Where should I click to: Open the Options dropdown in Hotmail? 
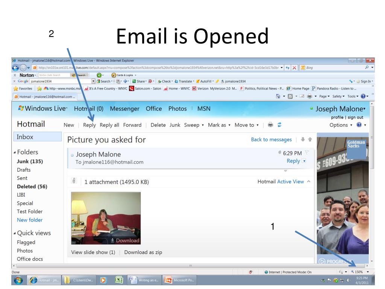click(x=341, y=125)
